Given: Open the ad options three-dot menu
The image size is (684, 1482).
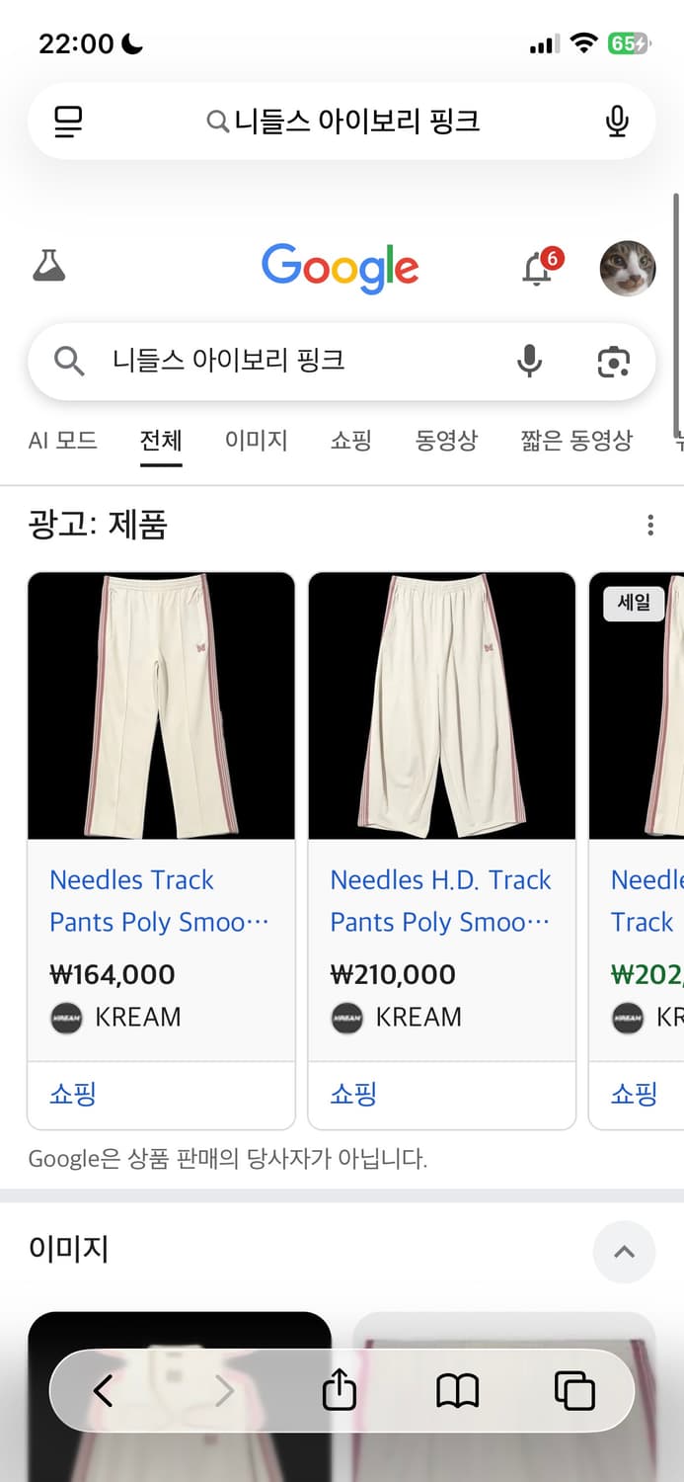Looking at the screenshot, I should pos(650,525).
